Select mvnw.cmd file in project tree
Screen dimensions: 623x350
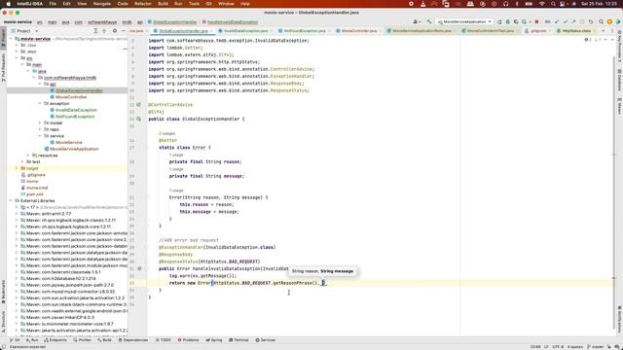37,188
